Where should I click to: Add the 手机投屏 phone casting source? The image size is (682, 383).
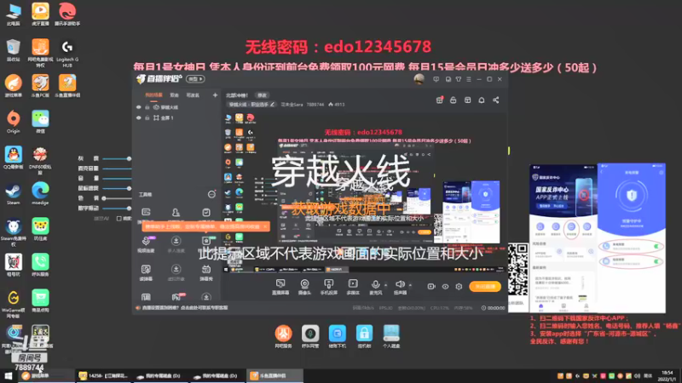pos(329,287)
